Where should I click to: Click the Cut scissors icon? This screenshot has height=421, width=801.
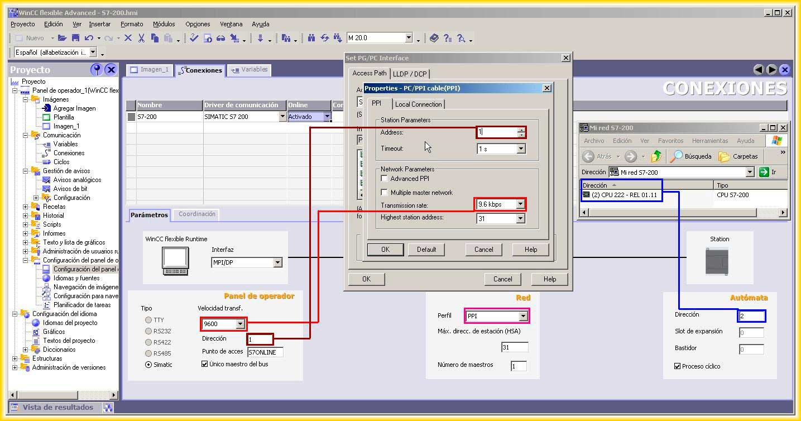tap(141, 38)
